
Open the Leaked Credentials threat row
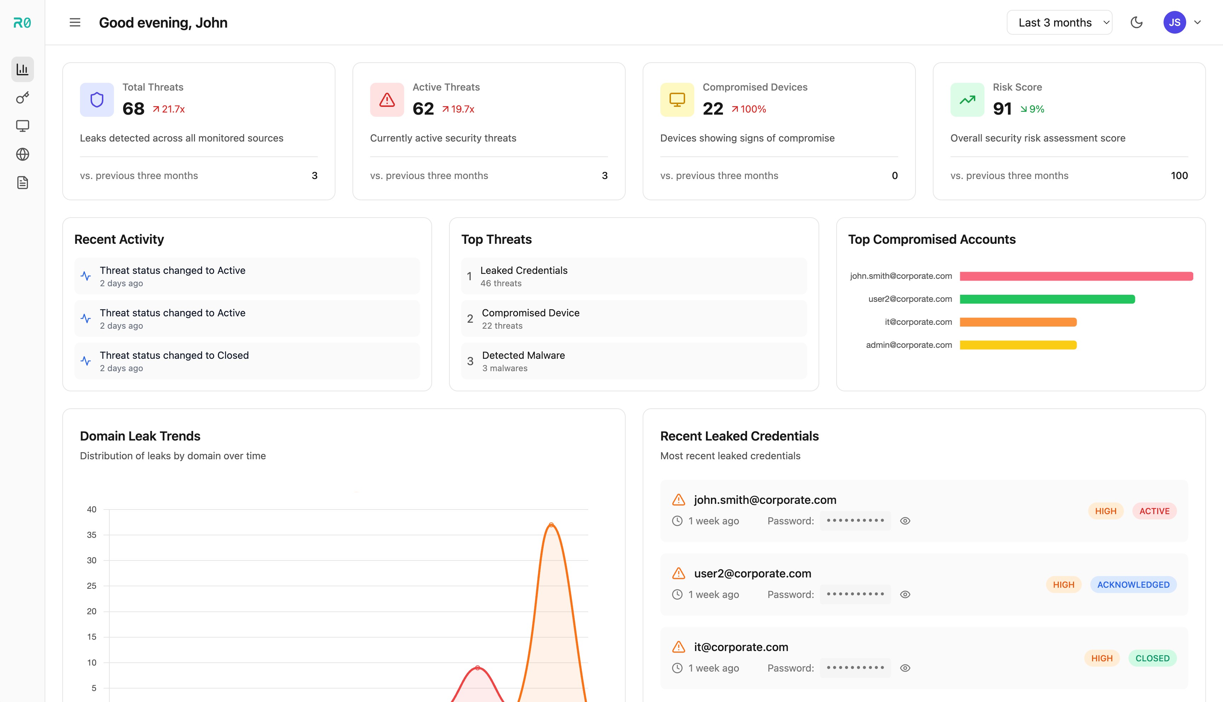(634, 276)
